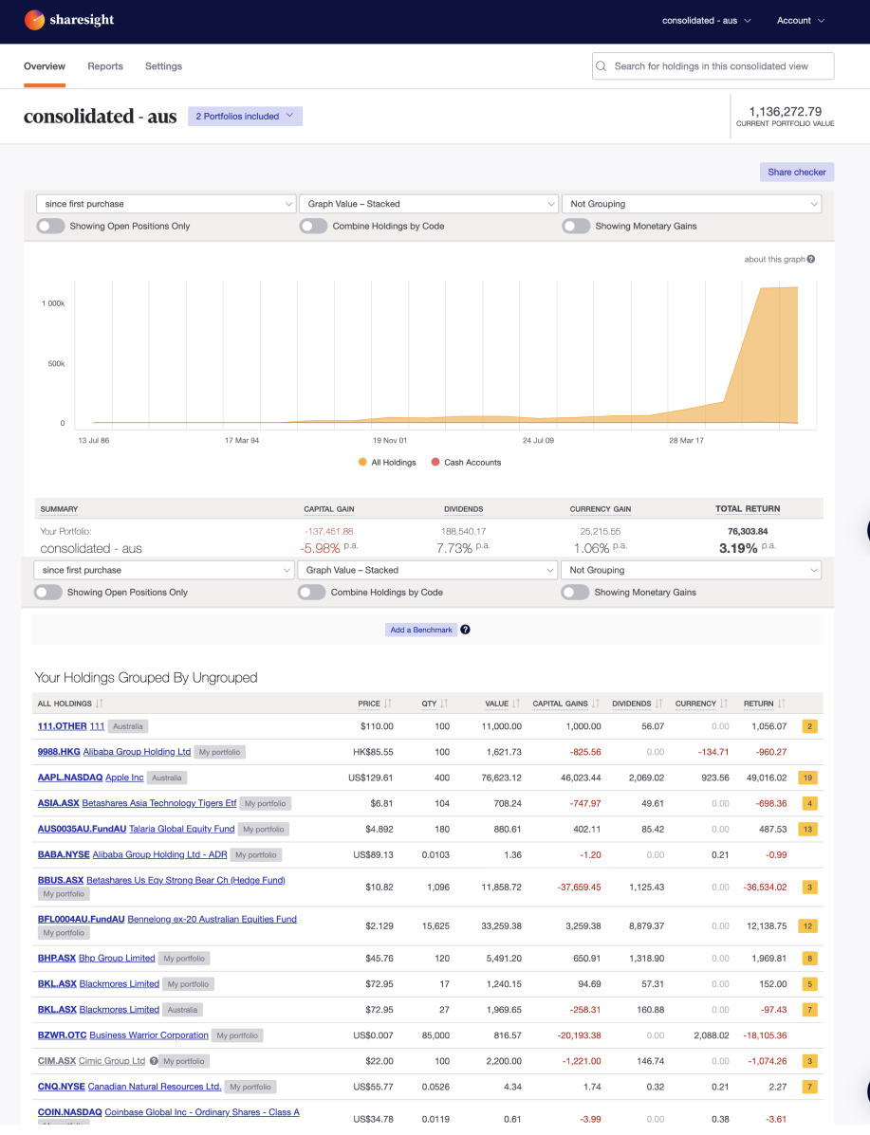The image size is (870, 1135).
Task: Click the benchmark help question icon
Action: pos(465,630)
